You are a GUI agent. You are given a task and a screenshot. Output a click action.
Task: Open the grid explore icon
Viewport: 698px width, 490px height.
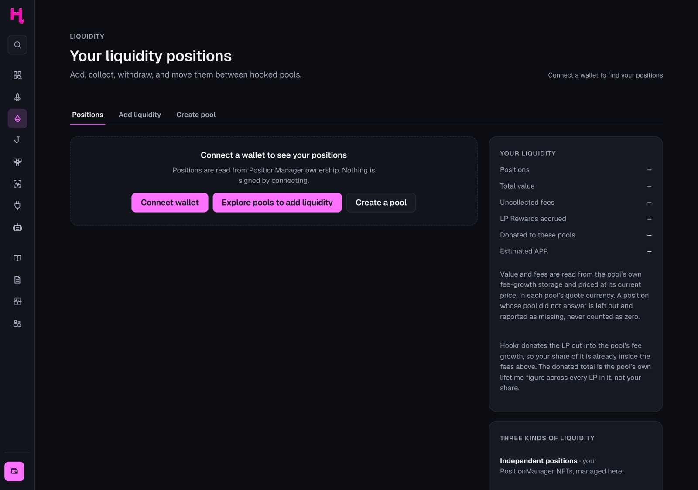[x=17, y=75]
